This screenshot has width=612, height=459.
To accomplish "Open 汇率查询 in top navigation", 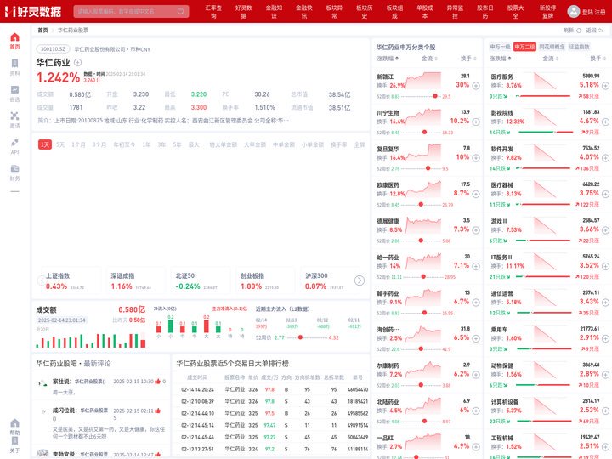I will click(x=213, y=11).
